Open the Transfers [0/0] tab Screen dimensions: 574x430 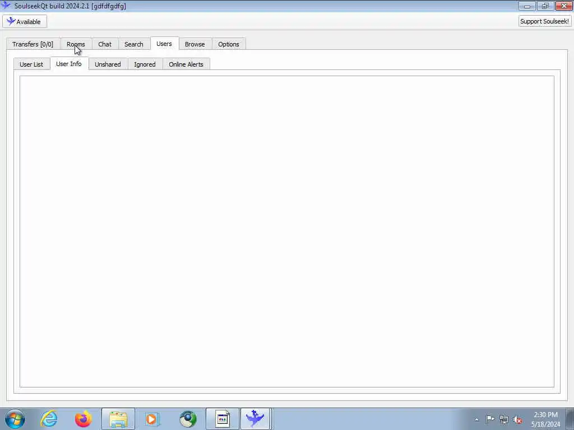33,44
